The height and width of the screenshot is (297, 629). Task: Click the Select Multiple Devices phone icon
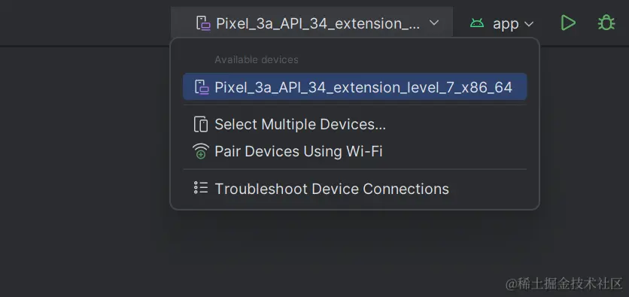[201, 124]
